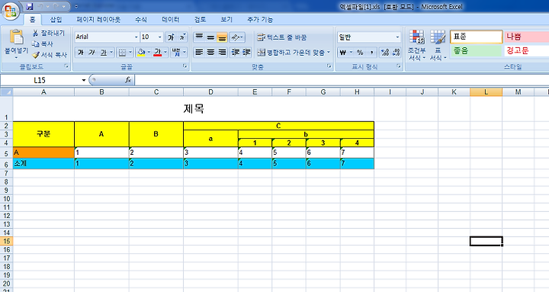549x292 pixels.
Task: Align text left
Action: [x=199, y=53]
